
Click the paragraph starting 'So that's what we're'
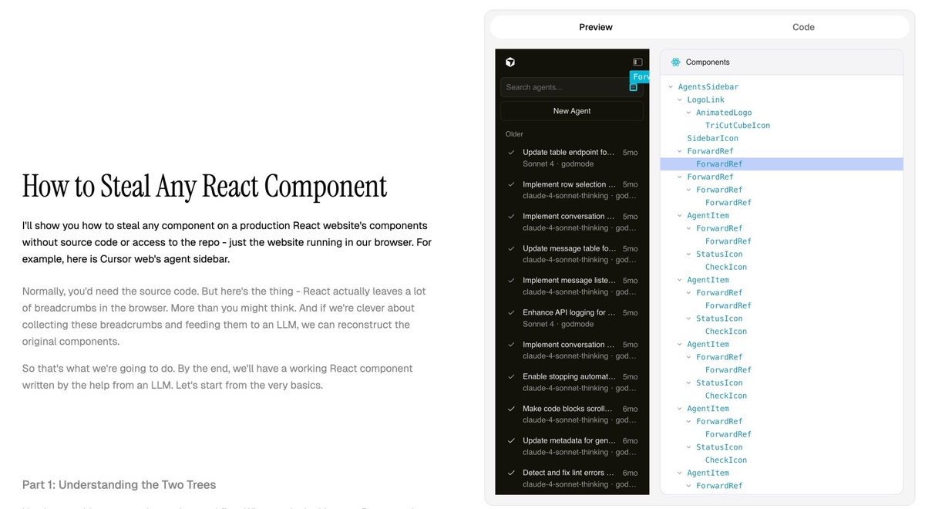click(x=218, y=376)
